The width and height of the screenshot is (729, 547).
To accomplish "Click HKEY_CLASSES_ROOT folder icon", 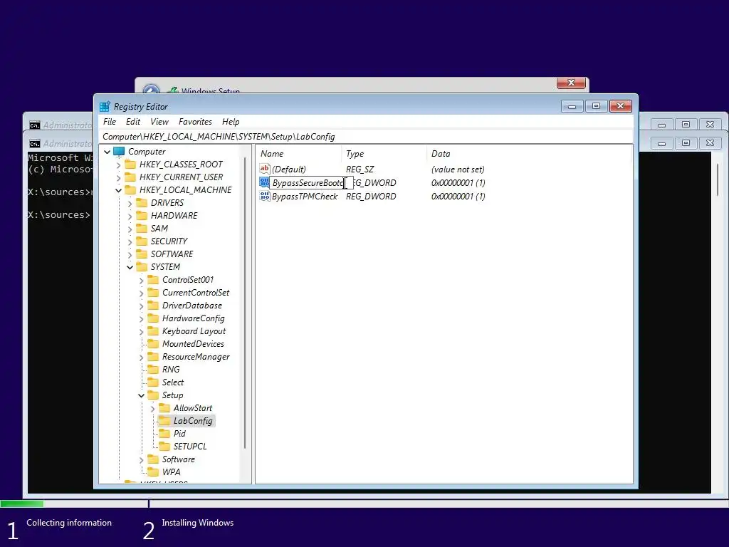I will point(131,165).
